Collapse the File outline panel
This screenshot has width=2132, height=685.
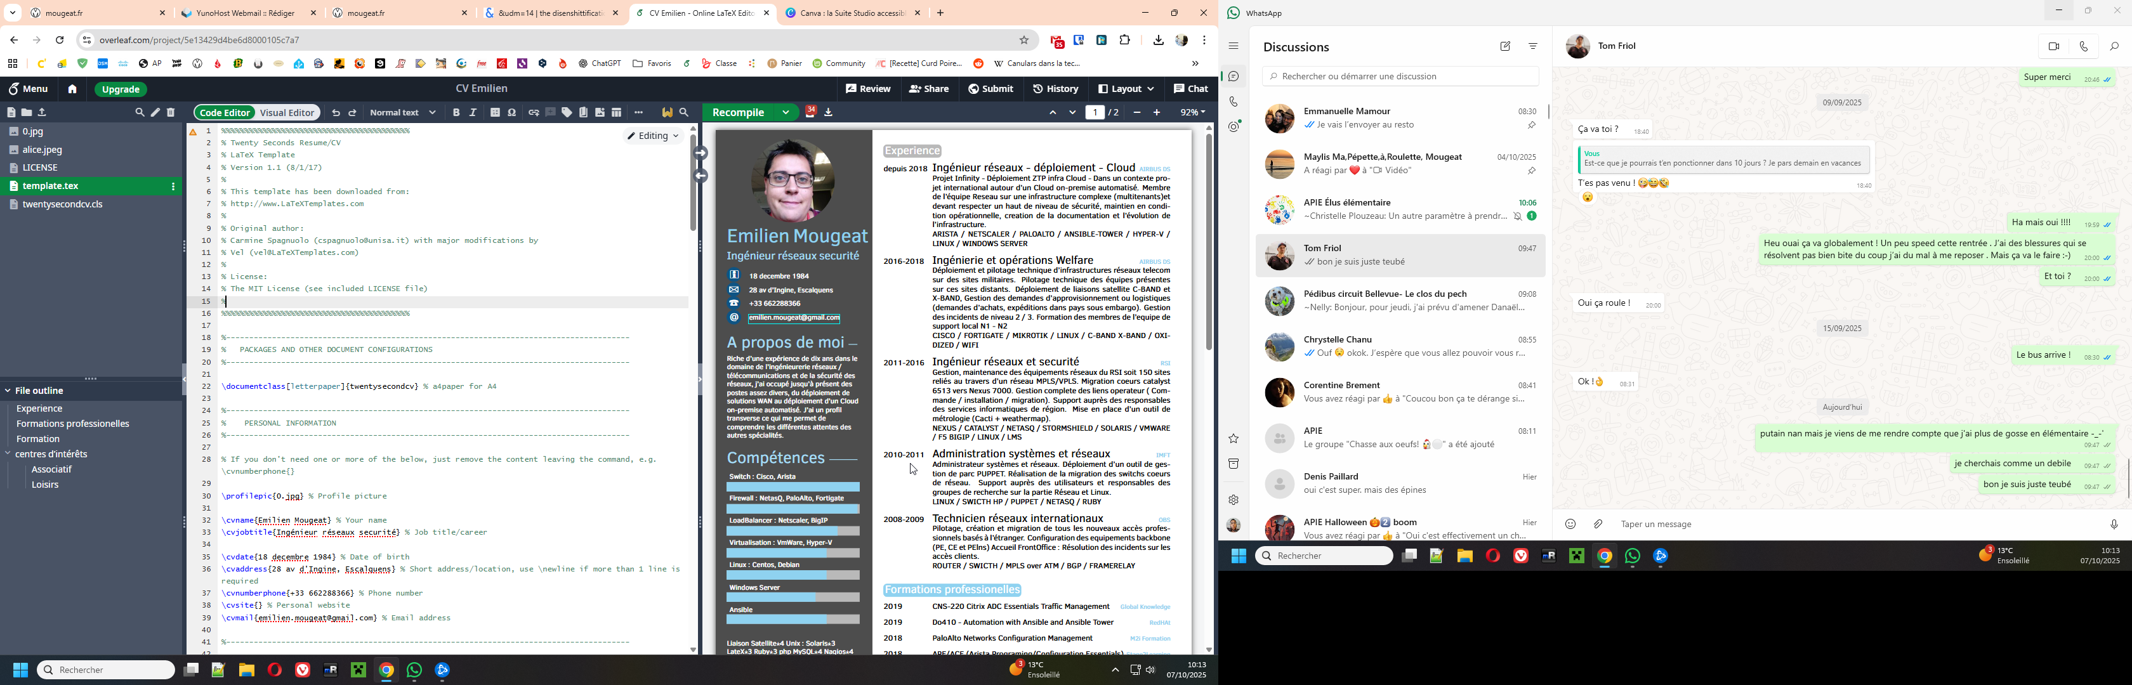point(8,391)
